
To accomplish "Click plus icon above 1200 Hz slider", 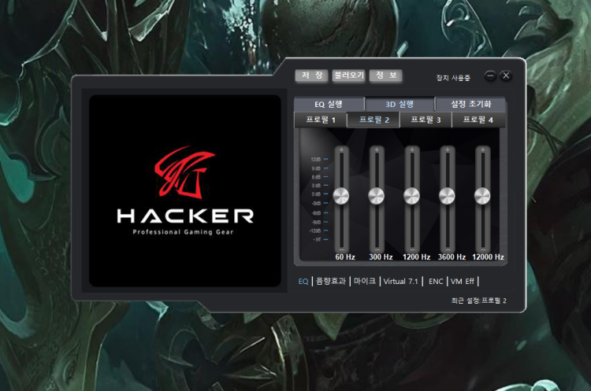I will pyautogui.click(x=412, y=149).
